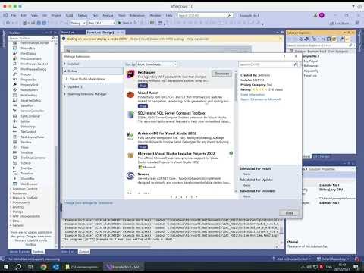Image resolution: width=364 pixels, height=273 pixels.
Task: Click the Close button in Manage Extensions
Action: [290, 213]
